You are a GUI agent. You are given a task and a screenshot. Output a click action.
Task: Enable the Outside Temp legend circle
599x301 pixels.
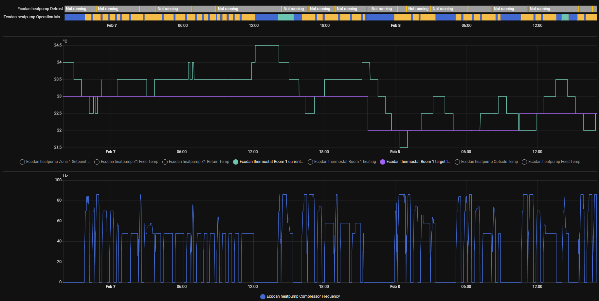[457, 162]
